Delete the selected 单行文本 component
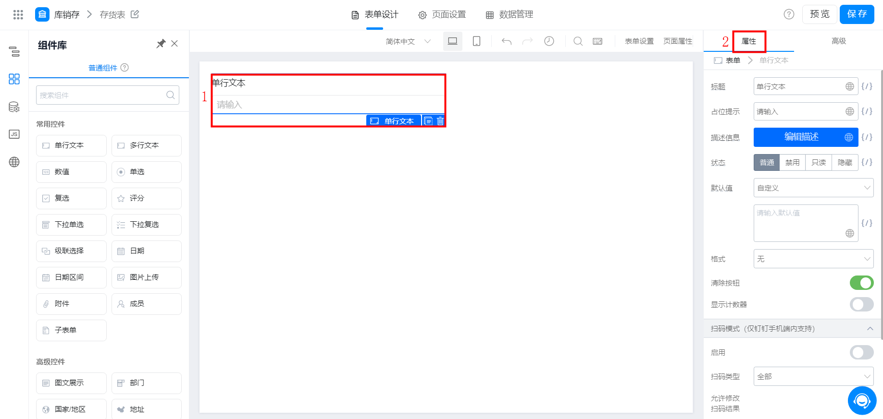This screenshot has width=883, height=419. [440, 121]
